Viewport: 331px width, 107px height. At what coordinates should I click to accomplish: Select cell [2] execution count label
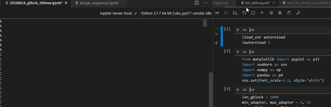227,51
